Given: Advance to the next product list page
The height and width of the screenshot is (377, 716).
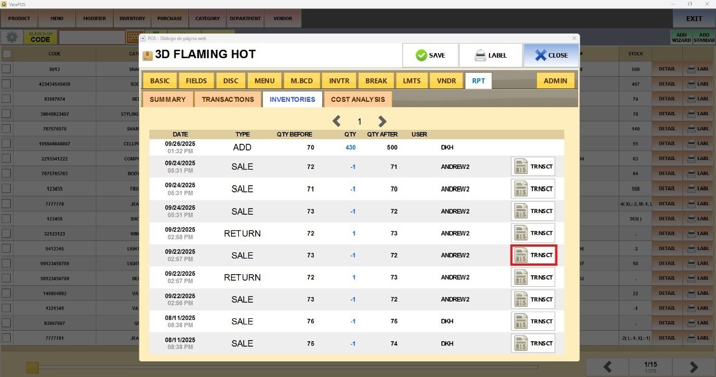Looking at the screenshot, I should click(694, 367).
